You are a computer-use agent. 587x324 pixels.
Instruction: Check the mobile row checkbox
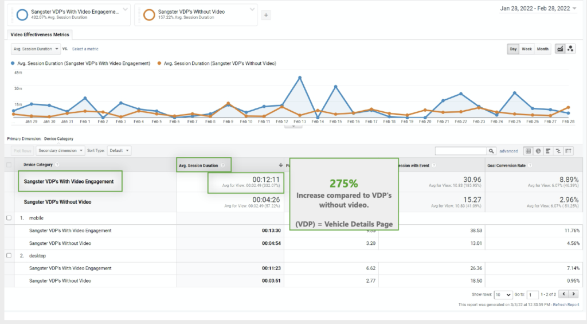click(9, 218)
